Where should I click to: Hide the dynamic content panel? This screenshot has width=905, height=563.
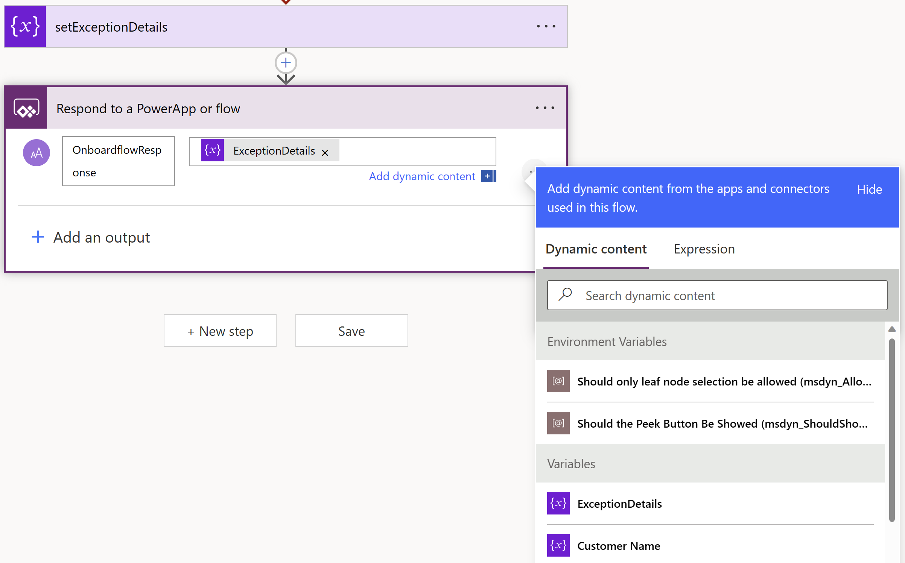tap(869, 189)
